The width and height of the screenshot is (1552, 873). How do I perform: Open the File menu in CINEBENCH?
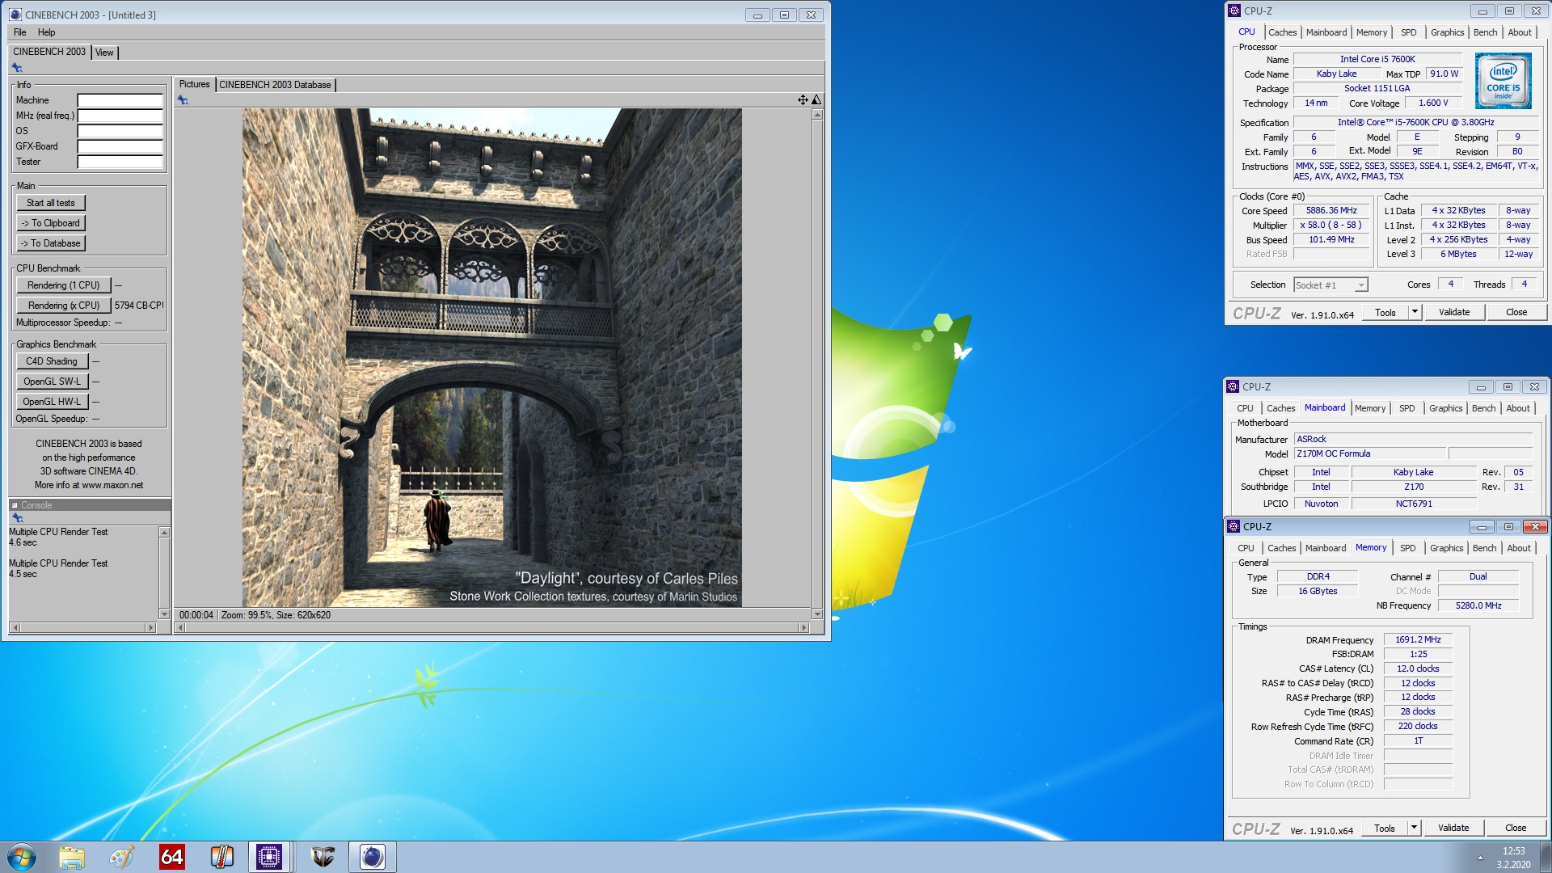(x=20, y=32)
